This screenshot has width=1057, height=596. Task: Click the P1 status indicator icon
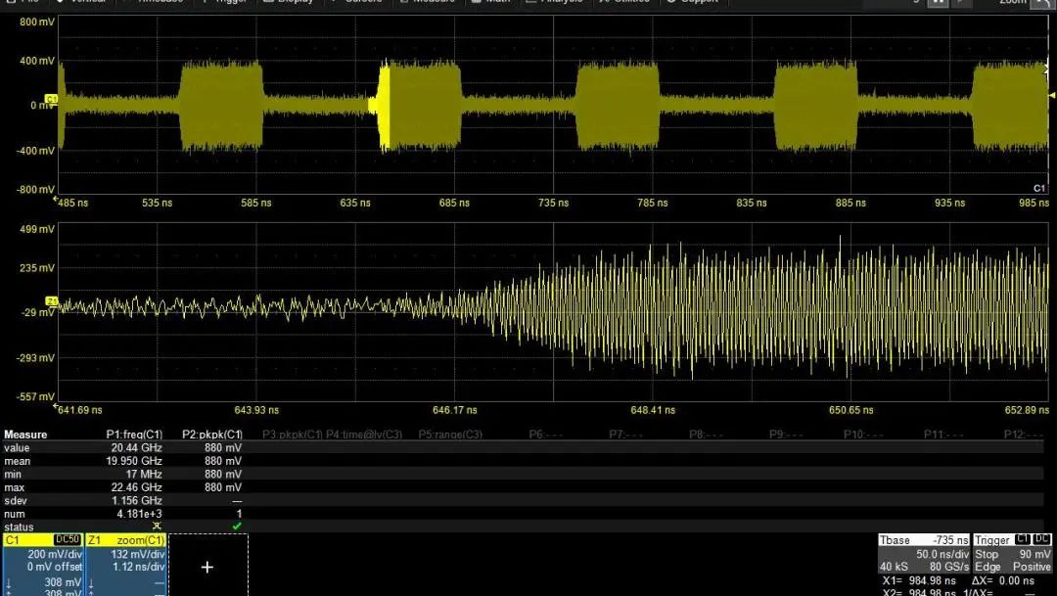[x=154, y=527]
